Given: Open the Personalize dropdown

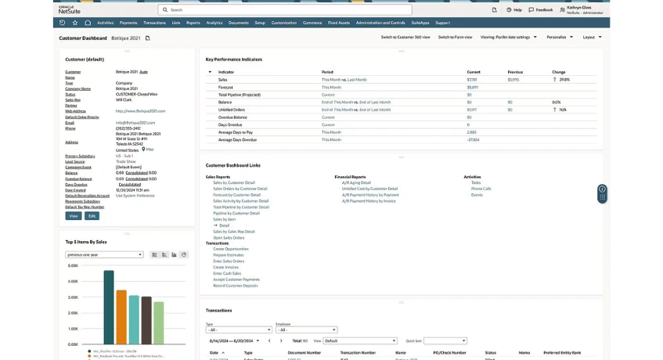Looking at the screenshot, I should pyautogui.click(x=560, y=38).
